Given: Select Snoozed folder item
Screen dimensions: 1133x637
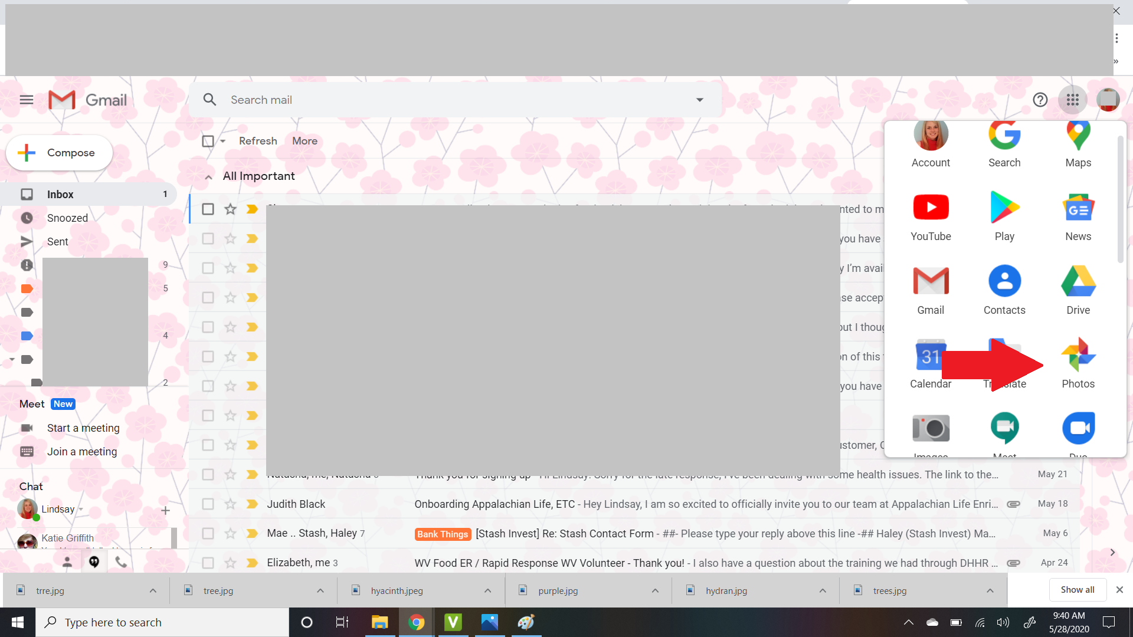Looking at the screenshot, I should click(x=68, y=218).
